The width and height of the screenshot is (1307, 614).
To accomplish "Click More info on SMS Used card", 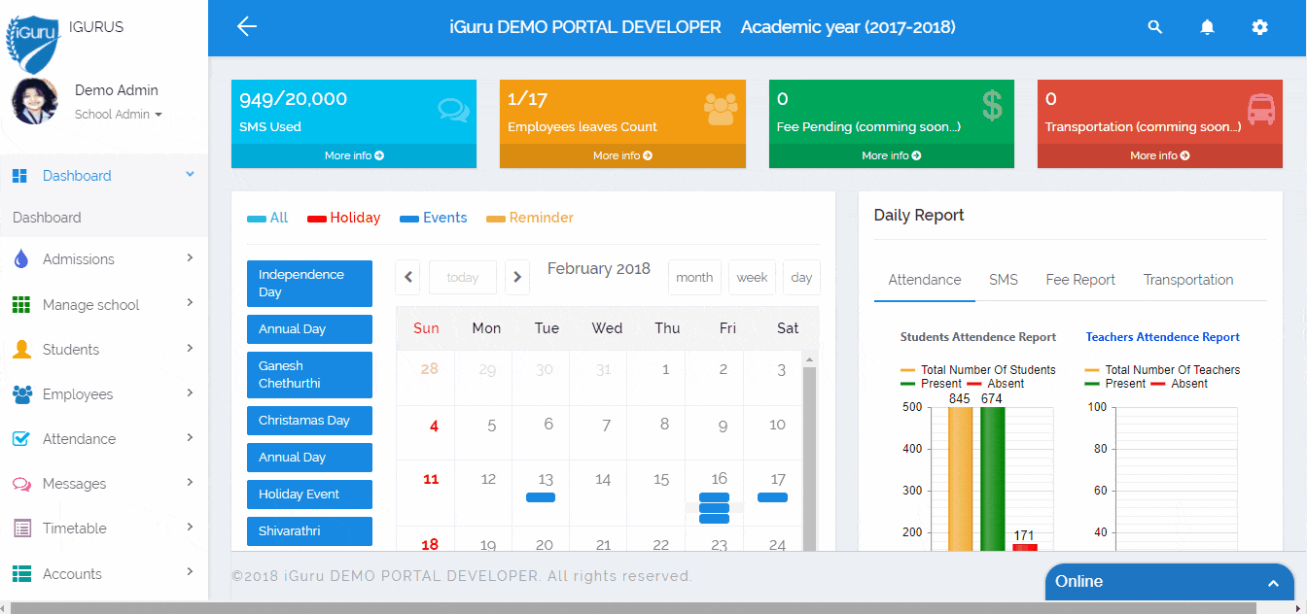I will 354,155.
